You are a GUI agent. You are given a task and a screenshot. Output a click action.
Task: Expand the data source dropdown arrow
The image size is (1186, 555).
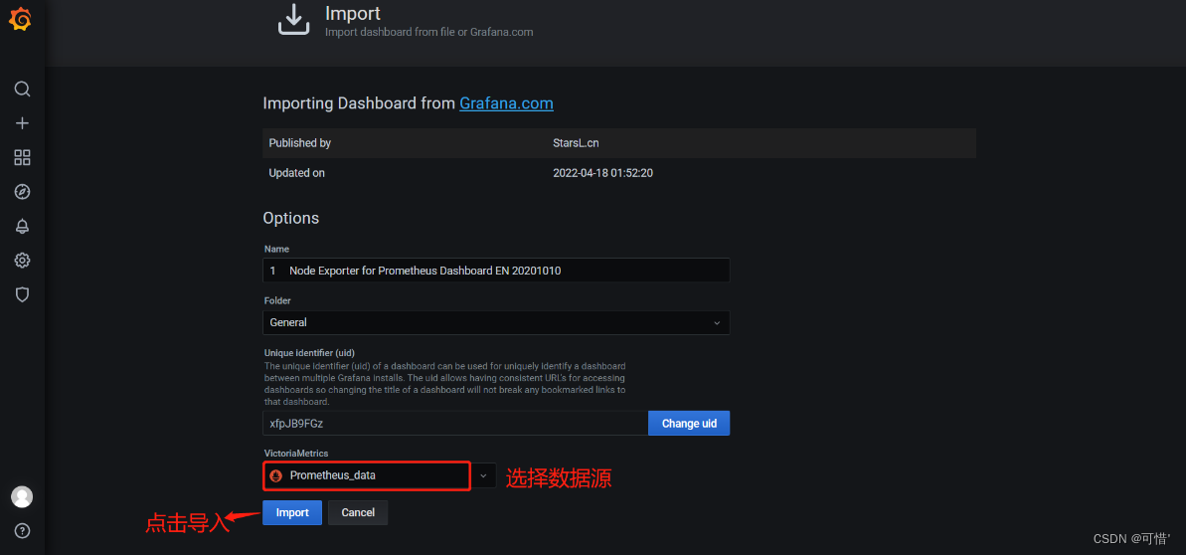[x=484, y=475]
